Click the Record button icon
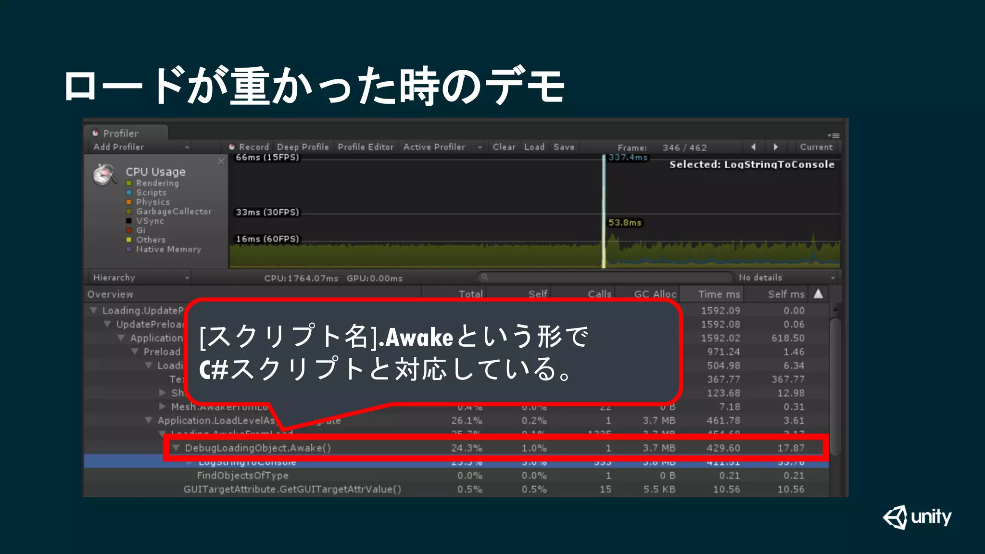985x554 pixels. click(232, 147)
